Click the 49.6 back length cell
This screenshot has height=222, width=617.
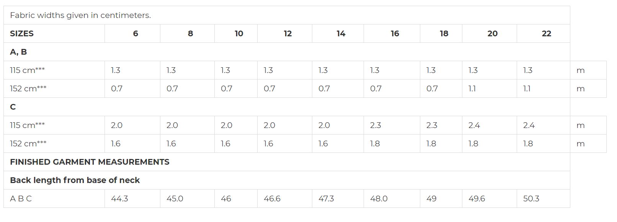click(x=490, y=199)
